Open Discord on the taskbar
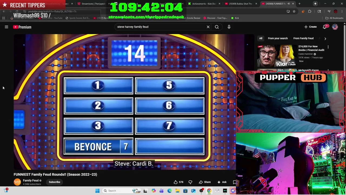Screen dimensions: 346x195 tap(233, 191)
